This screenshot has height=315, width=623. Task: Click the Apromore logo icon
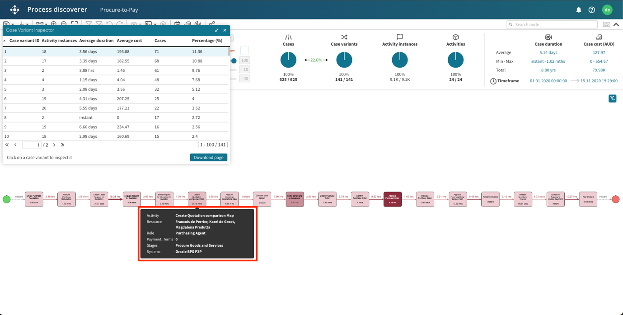pyautogui.click(x=15, y=9)
